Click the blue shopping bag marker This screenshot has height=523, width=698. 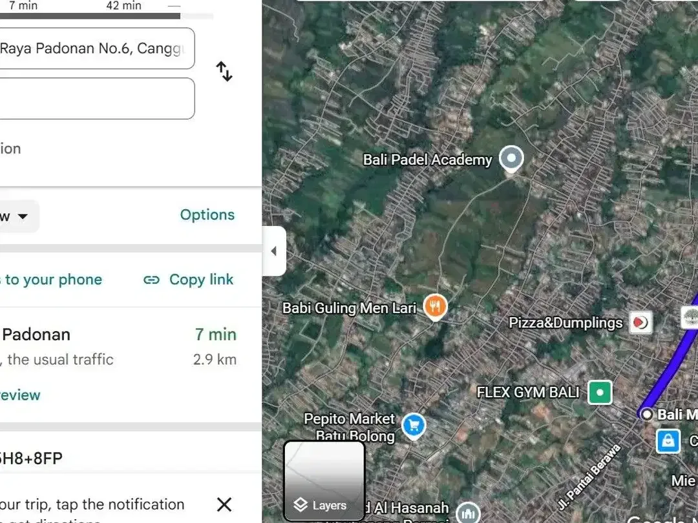point(668,441)
